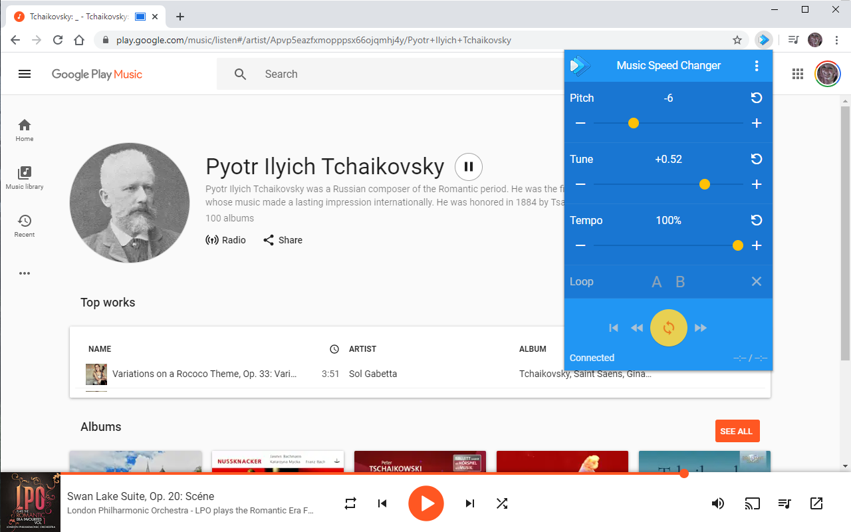Share the Tchaikovsky artist page
This screenshot has width=851, height=532.
(283, 240)
